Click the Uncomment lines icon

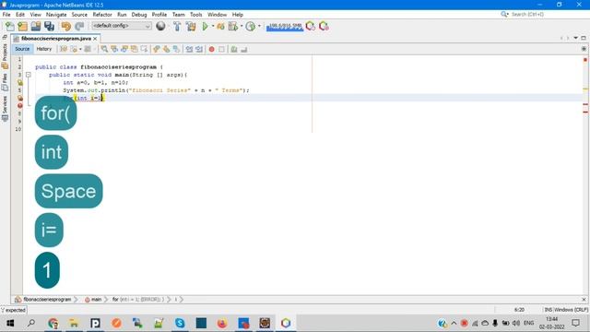(243, 49)
